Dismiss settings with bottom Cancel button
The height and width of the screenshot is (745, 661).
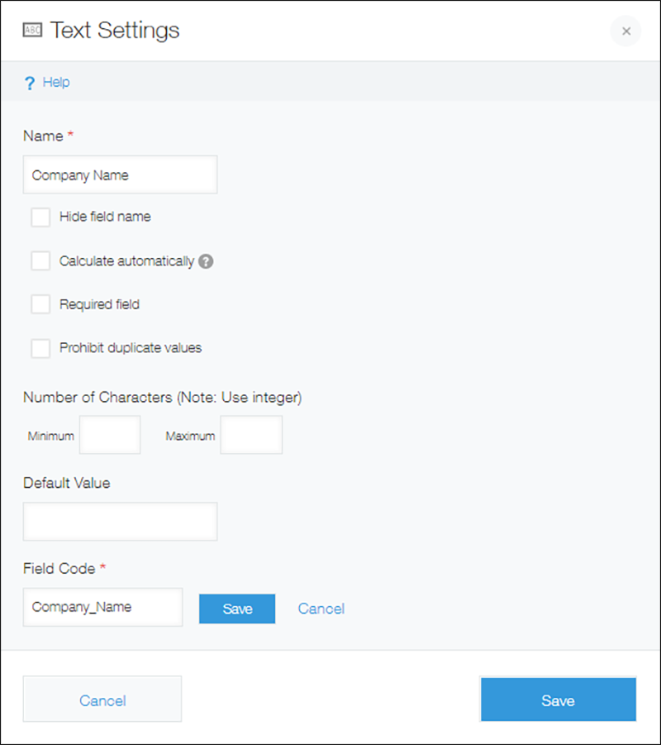pyautogui.click(x=102, y=699)
